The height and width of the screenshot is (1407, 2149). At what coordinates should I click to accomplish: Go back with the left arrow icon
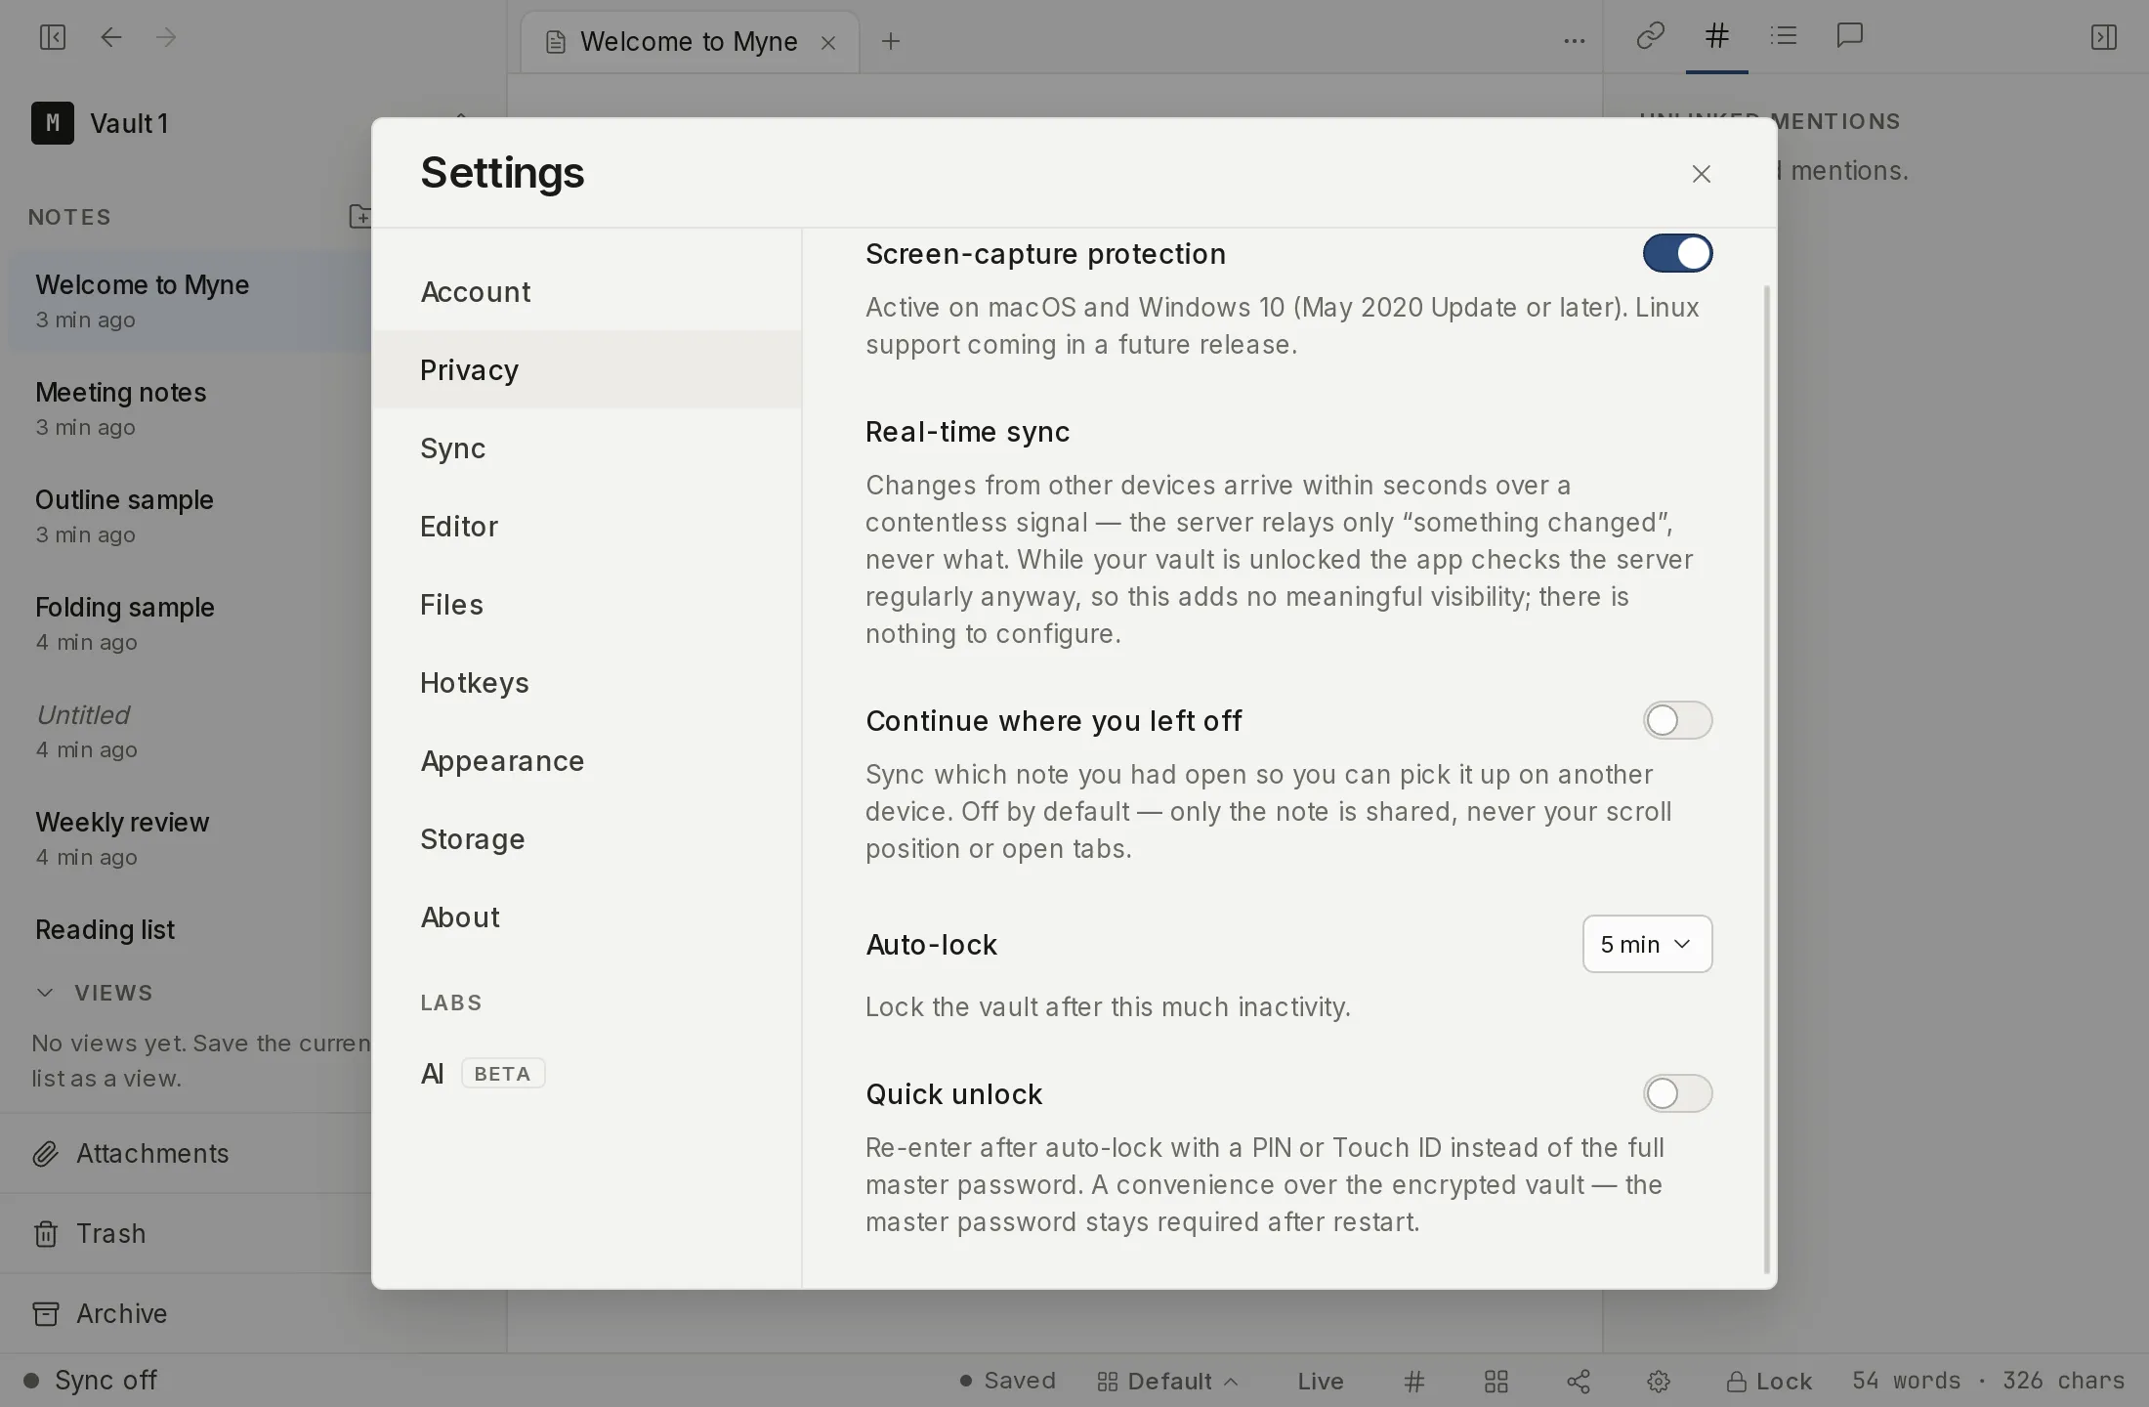coord(111,37)
